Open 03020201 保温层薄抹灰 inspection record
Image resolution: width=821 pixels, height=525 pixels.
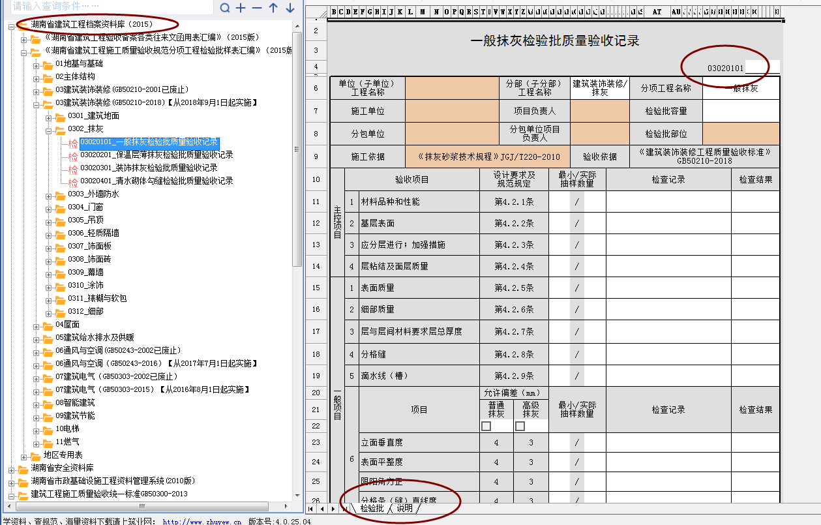click(157, 155)
